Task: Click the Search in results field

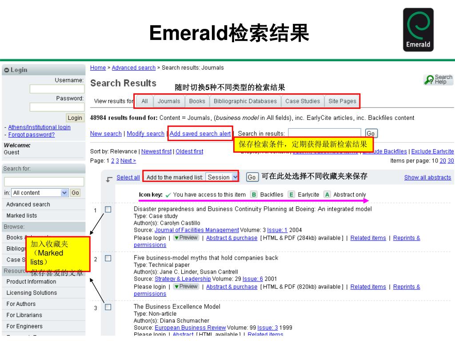Action: click(x=324, y=133)
